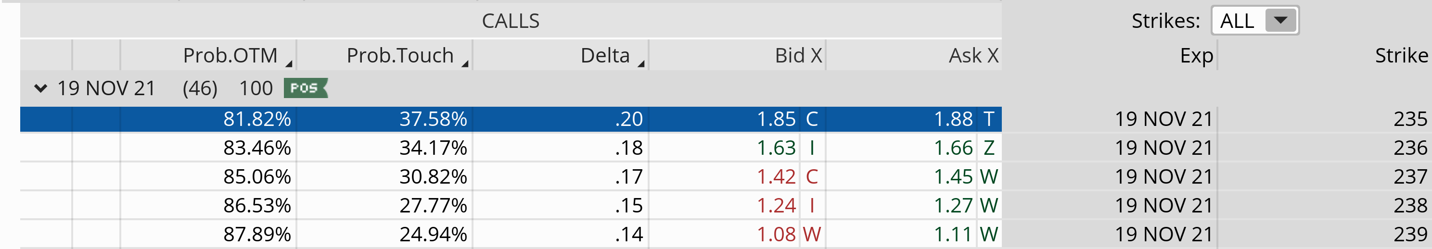The height and width of the screenshot is (249, 1432).
Task: Click the Ask X column header
Action: point(973,56)
